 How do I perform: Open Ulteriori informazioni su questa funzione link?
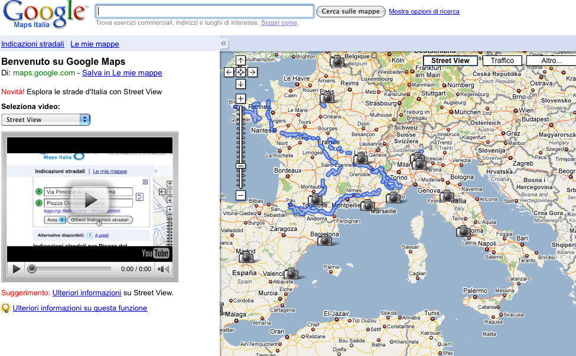coord(80,308)
